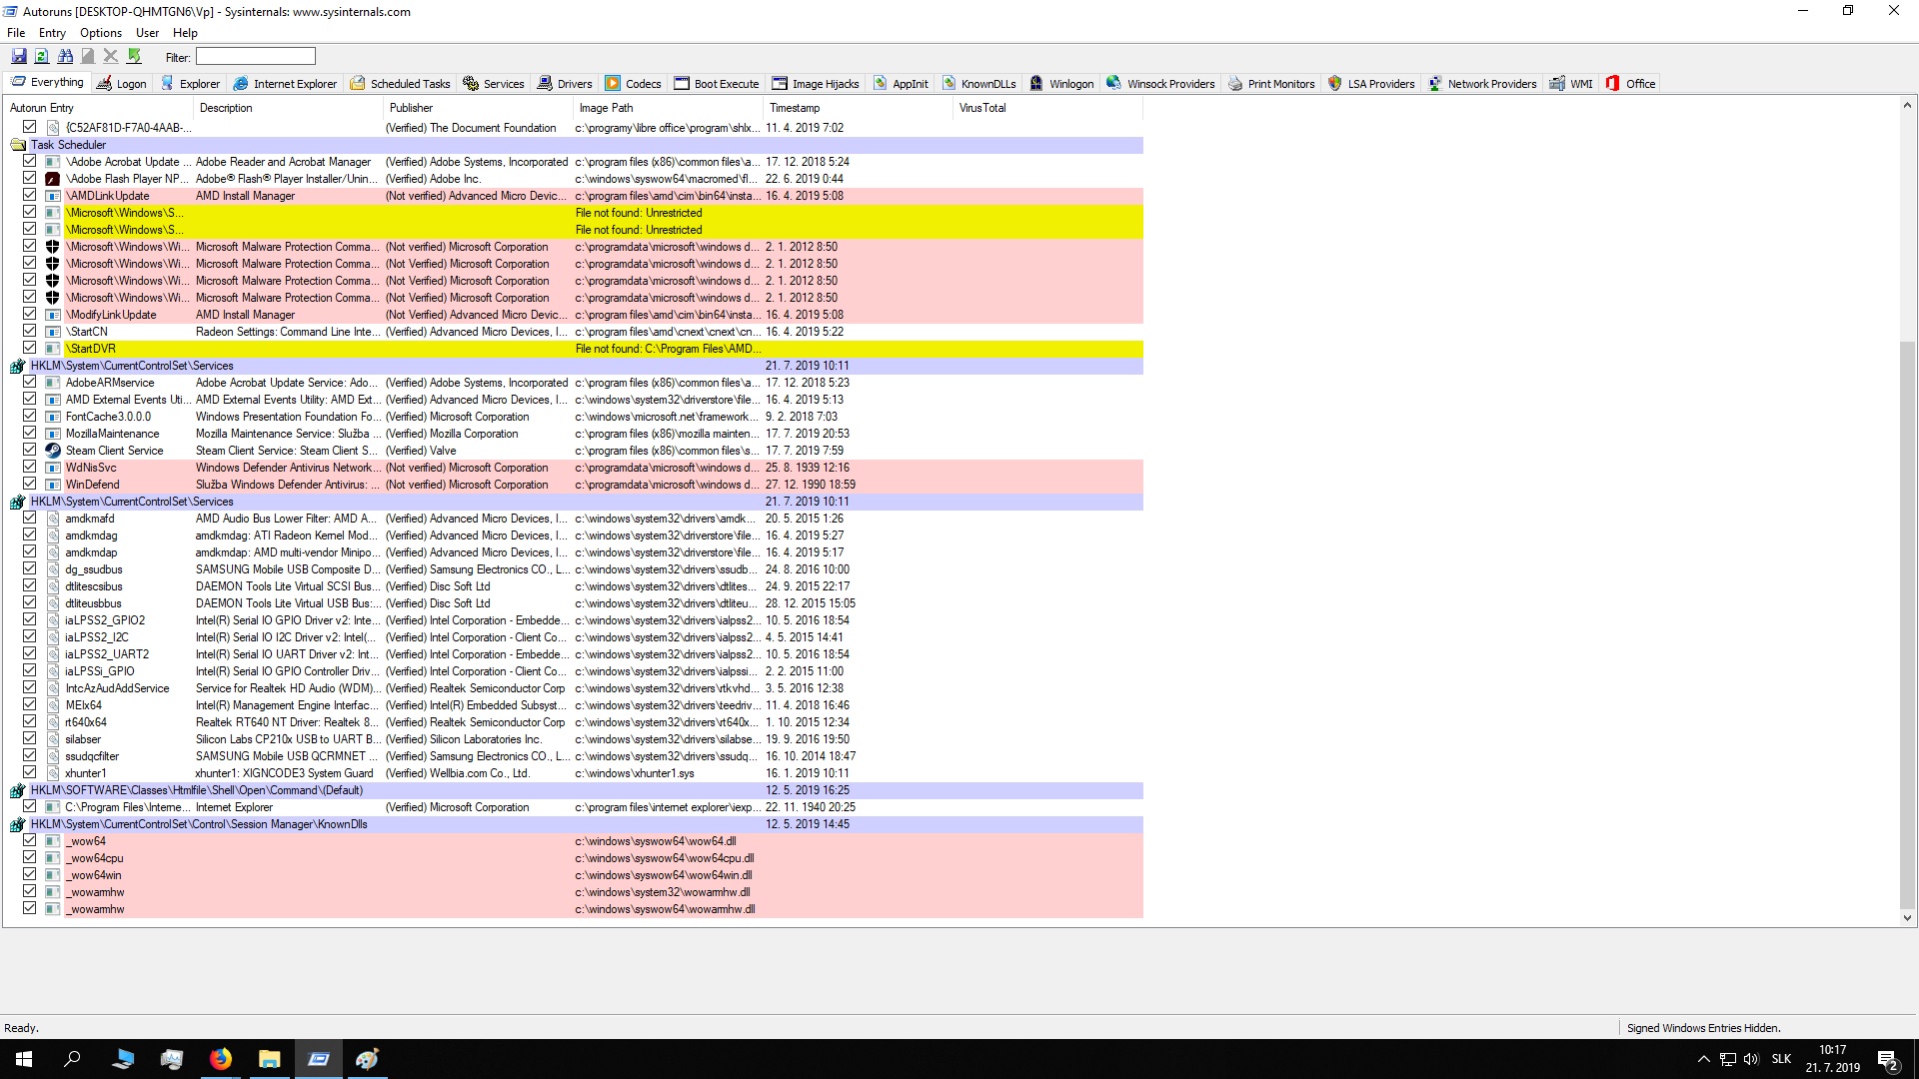Click the green Jump to Entry icon

[x=135, y=57]
